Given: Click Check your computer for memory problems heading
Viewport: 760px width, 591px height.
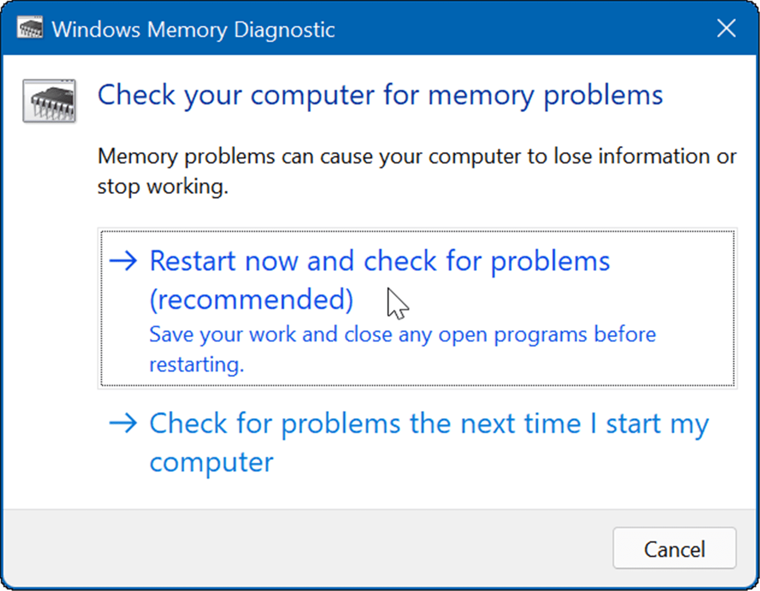Looking at the screenshot, I should pos(380,94).
